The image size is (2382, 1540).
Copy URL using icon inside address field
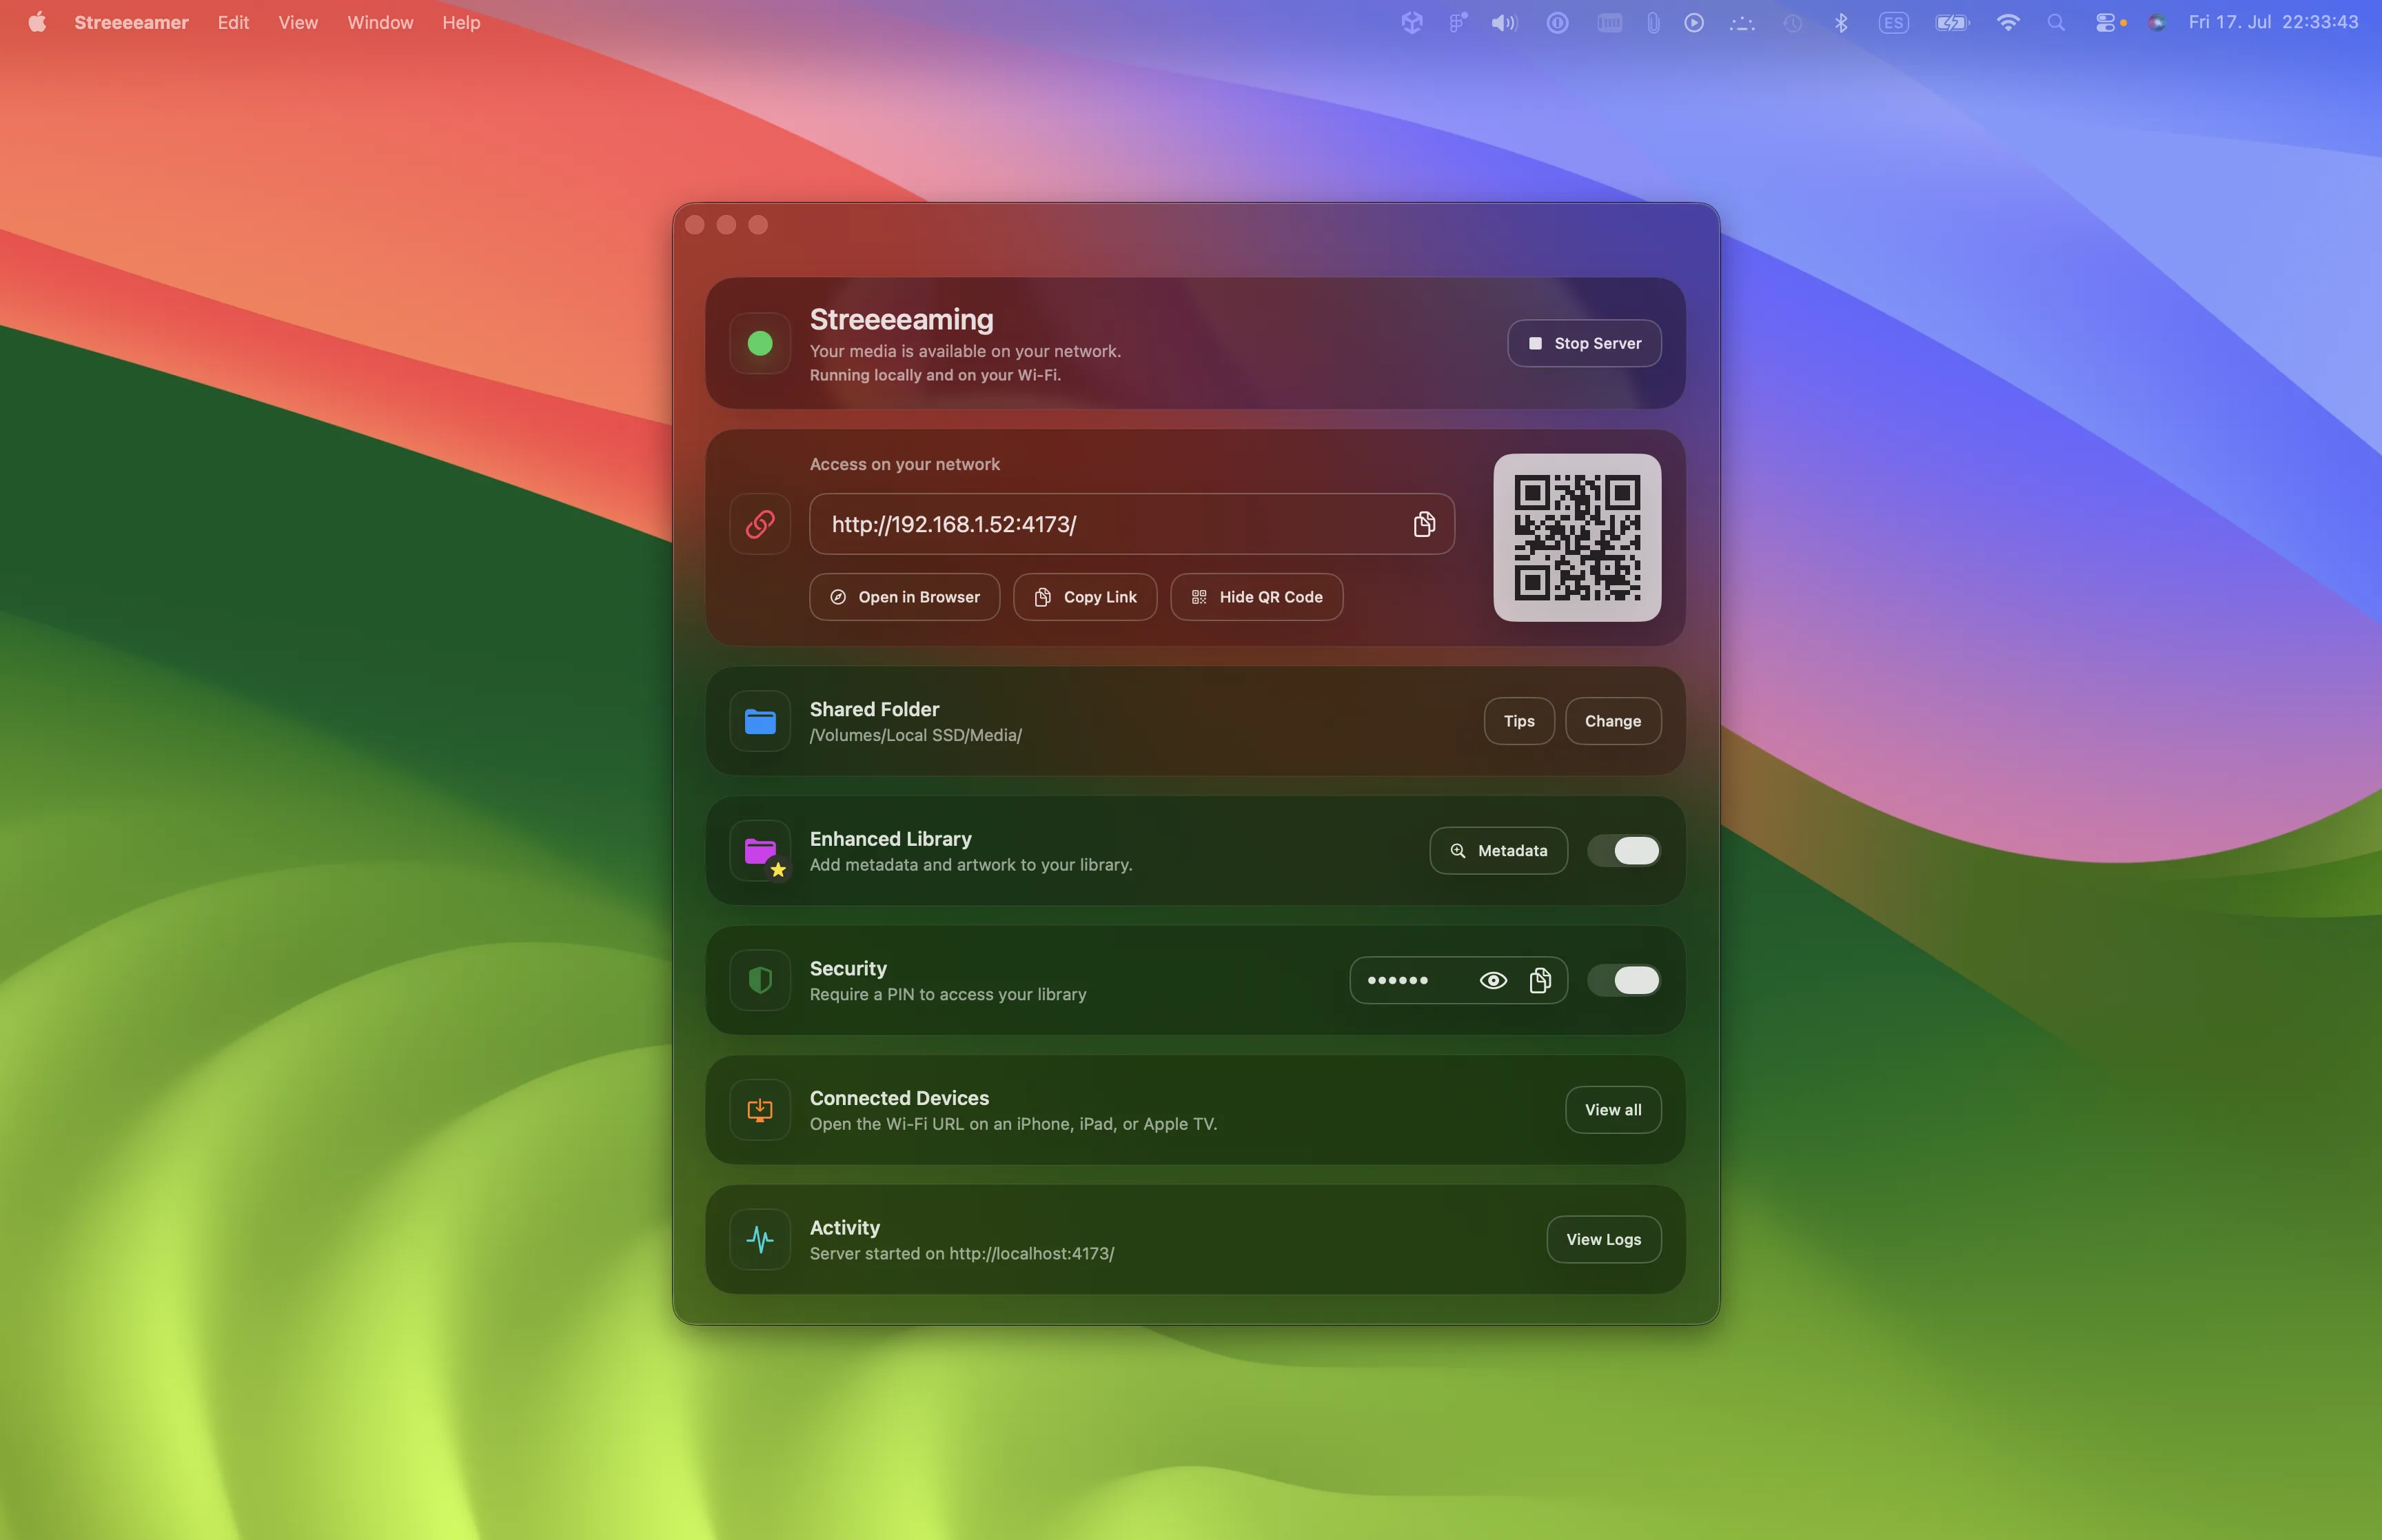(1425, 524)
